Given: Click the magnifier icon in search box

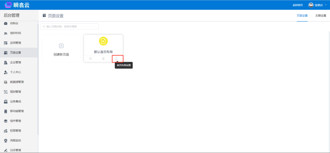Looking at the screenshot, I should click(44, 26).
